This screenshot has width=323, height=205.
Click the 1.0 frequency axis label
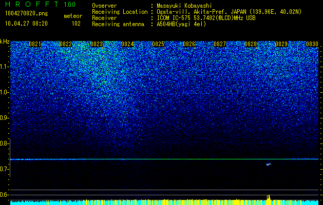coord(4,92)
